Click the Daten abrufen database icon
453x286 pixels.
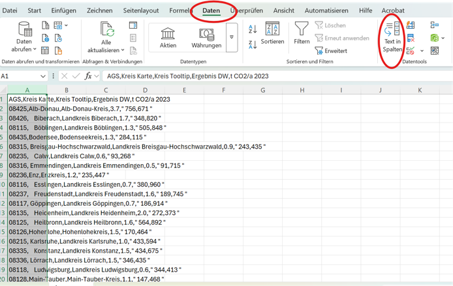point(25,29)
